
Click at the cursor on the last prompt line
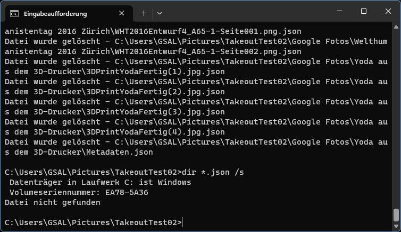[x=182, y=222]
